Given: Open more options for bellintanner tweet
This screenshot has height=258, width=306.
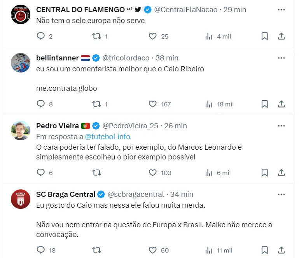Looking at the screenshot, I should [282, 58].
